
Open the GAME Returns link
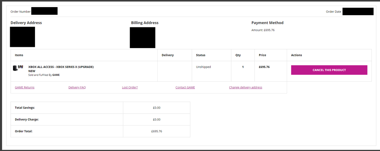tap(25, 88)
